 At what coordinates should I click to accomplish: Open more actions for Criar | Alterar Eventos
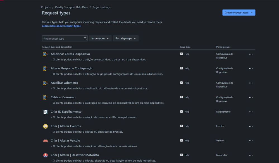pyautogui.click(x=251, y=126)
